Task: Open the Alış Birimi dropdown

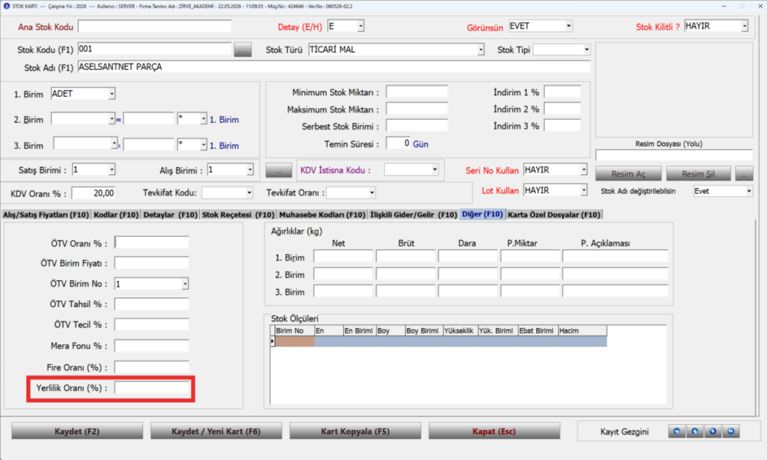Action: coord(250,170)
